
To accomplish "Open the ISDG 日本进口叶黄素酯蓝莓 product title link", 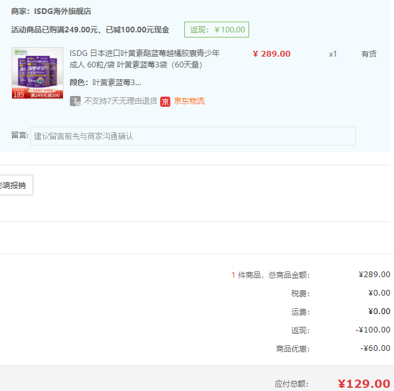I will coord(144,59).
